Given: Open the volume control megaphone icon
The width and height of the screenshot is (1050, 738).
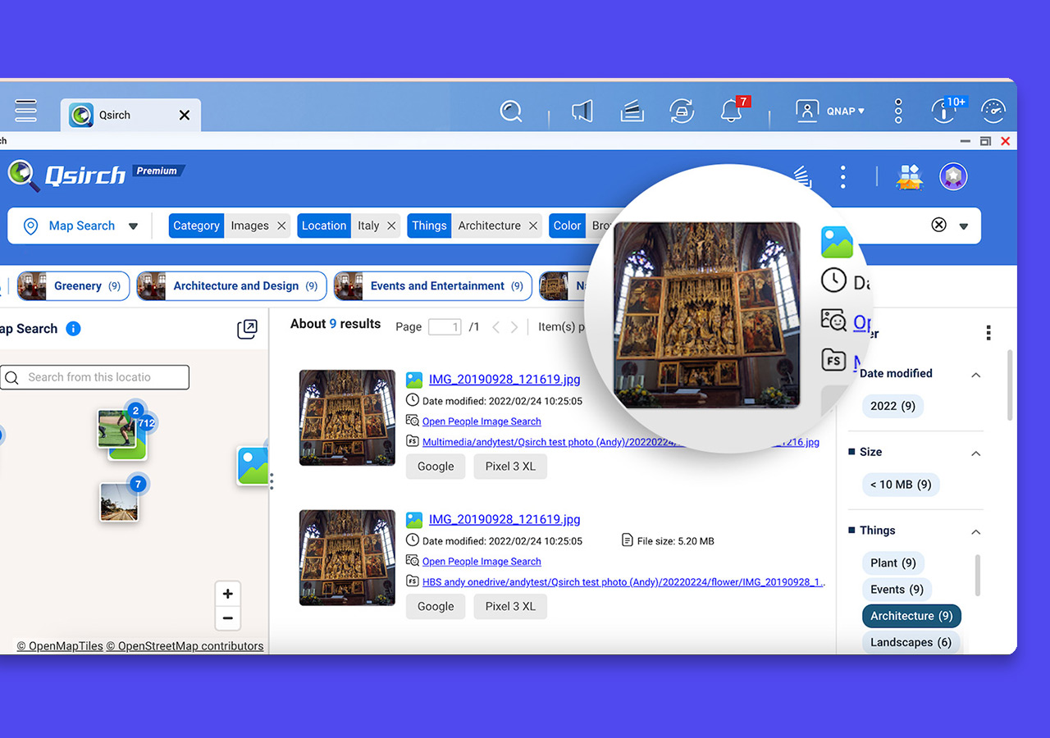Looking at the screenshot, I should (582, 111).
